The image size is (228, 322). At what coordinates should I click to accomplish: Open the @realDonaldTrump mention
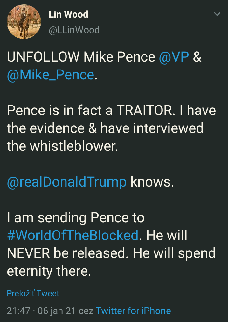67,182
